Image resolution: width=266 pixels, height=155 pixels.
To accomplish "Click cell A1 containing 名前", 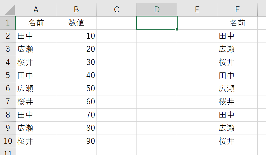I will point(36,23).
